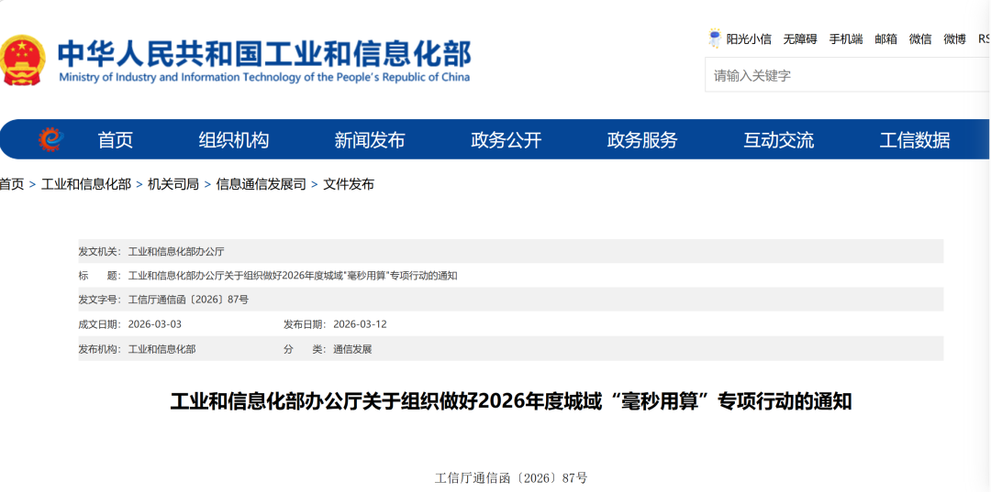Click 信息通信发展司 in the breadcrumb
Image resolution: width=991 pixels, height=492 pixels.
261,184
